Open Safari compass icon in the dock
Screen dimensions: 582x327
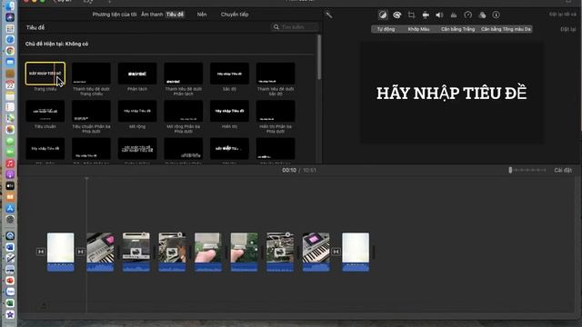(10, 40)
